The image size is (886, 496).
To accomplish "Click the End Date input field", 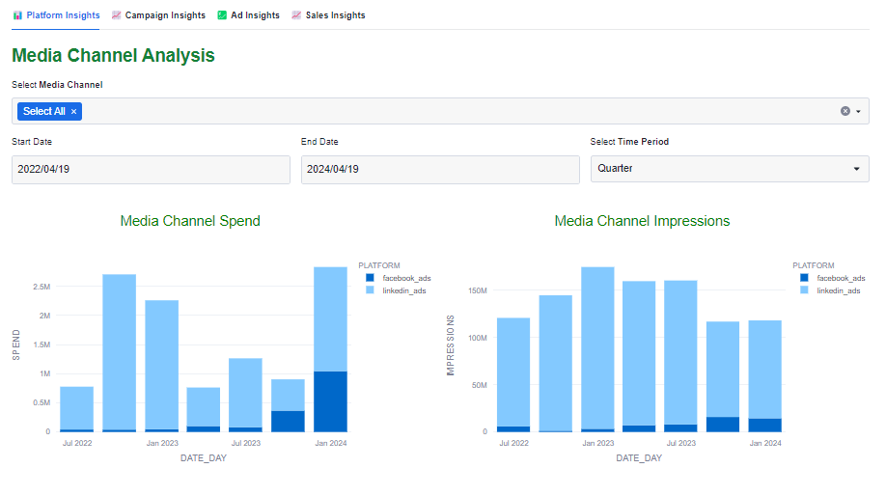I will (439, 169).
